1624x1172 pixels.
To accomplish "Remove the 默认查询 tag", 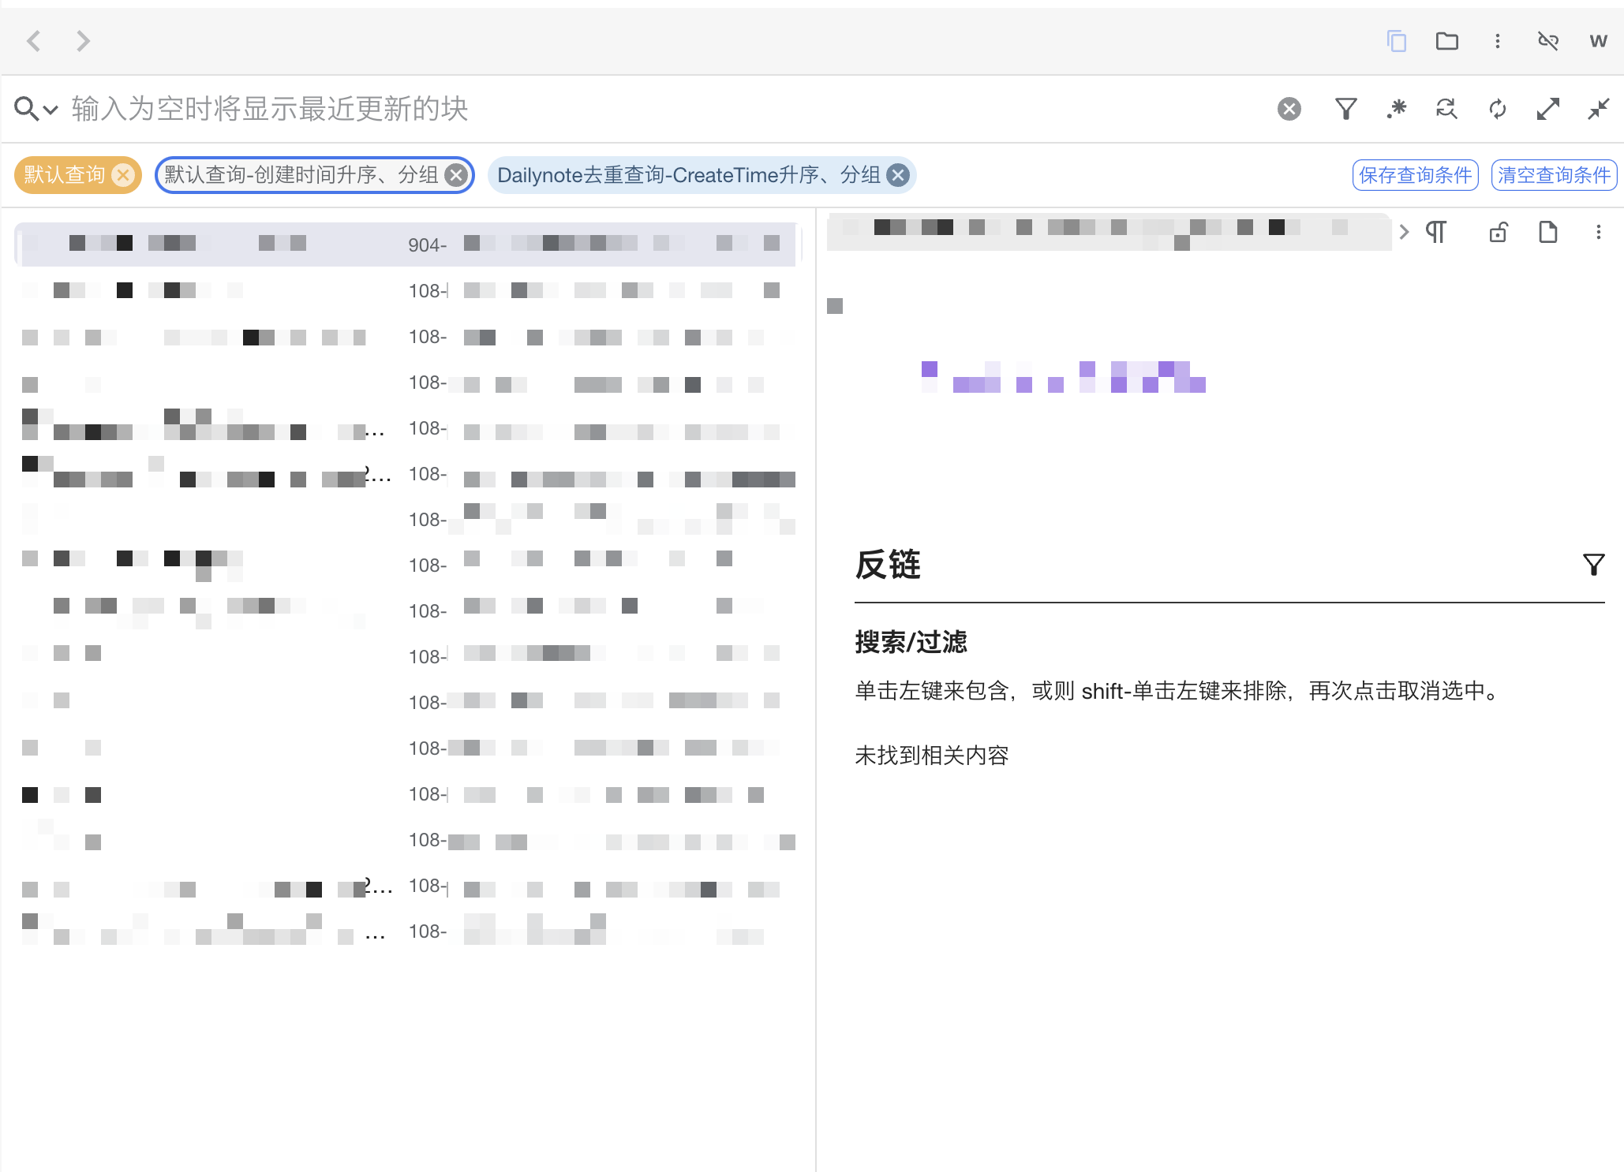I will pyautogui.click(x=122, y=175).
